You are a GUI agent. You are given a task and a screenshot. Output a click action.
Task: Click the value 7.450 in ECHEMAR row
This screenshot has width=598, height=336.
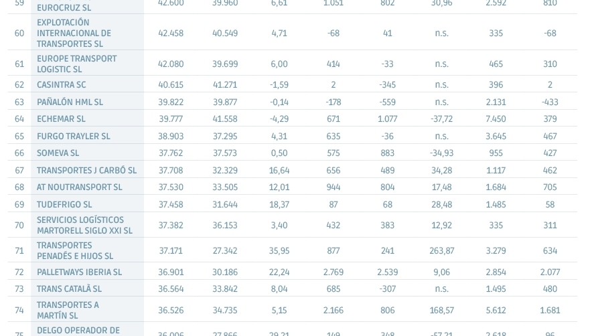tap(496, 119)
